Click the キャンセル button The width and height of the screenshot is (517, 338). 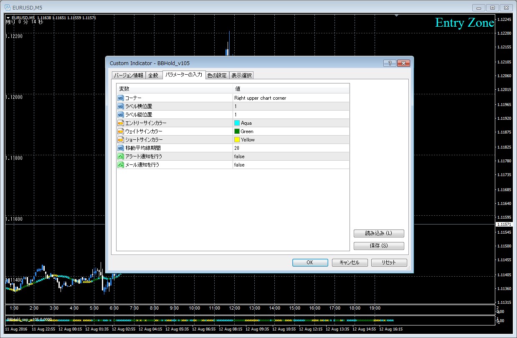[350, 262]
